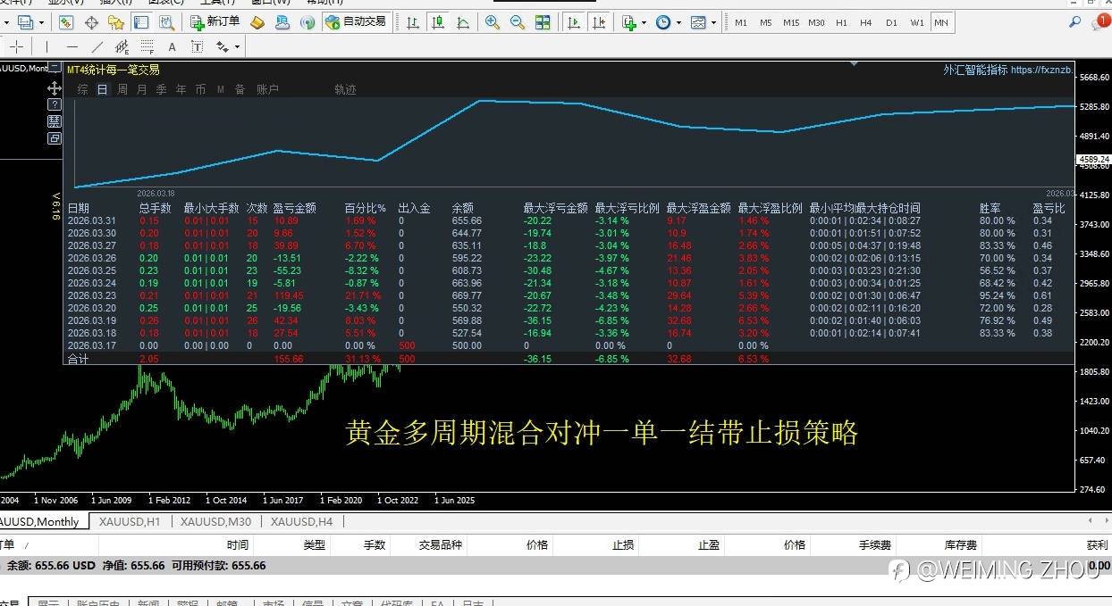This screenshot has height=606, width=1112.
Task: Click the 合计 total row label
Action: (79, 359)
